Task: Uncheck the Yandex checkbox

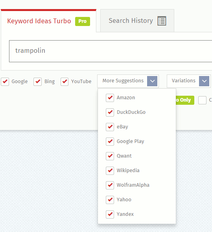Action: pyautogui.click(x=110, y=214)
